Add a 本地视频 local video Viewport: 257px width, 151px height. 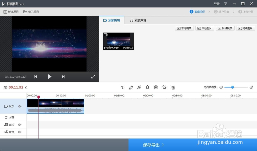point(184,28)
